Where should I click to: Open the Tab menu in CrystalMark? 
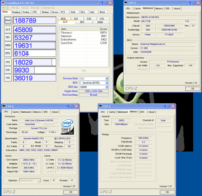click(x=25, y=8)
